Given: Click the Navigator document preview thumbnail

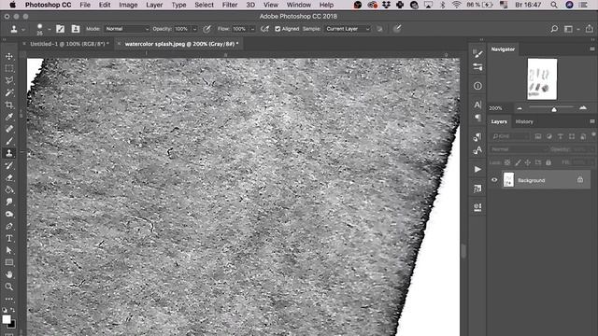Looking at the screenshot, I should tap(542, 78).
